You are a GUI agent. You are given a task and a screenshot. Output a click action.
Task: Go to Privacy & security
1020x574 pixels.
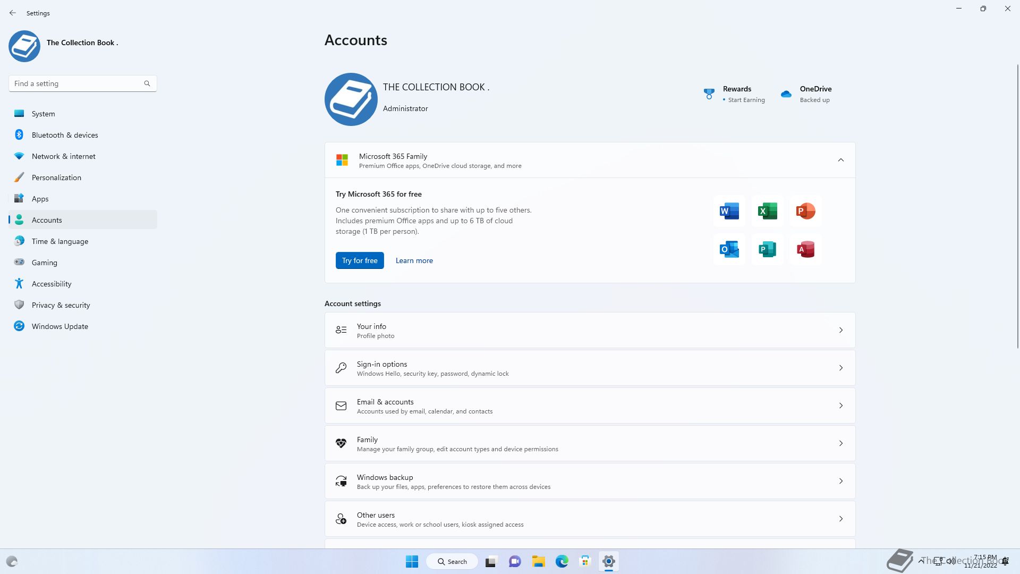pyautogui.click(x=83, y=305)
